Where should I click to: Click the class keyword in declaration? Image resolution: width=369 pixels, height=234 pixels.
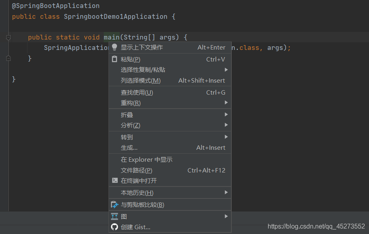tap(49, 16)
